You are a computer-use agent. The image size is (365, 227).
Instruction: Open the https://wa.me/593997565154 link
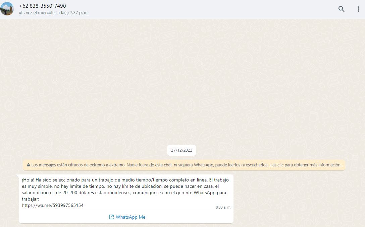[x=53, y=205]
